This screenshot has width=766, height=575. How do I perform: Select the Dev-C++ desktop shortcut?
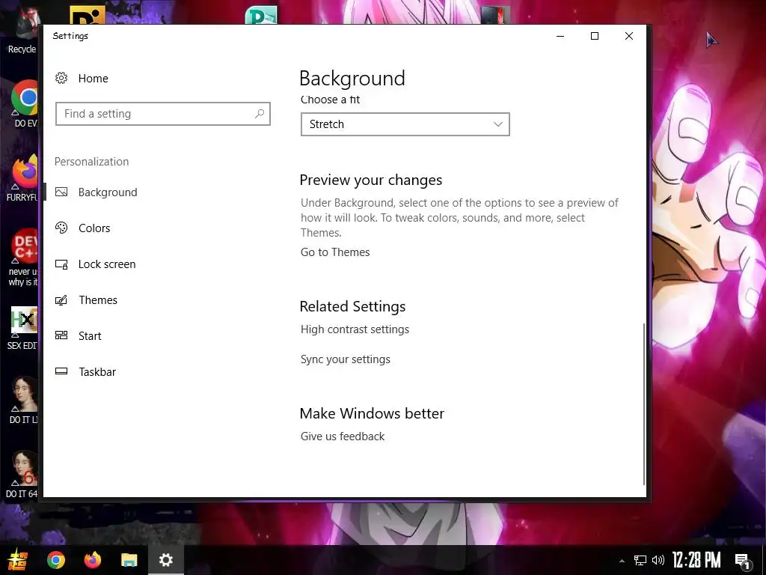pyautogui.click(x=23, y=257)
